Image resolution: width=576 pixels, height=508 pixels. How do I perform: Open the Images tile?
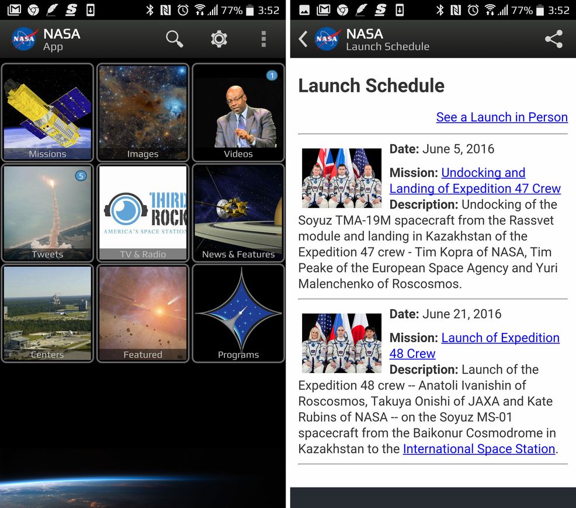[x=143, y=112]
